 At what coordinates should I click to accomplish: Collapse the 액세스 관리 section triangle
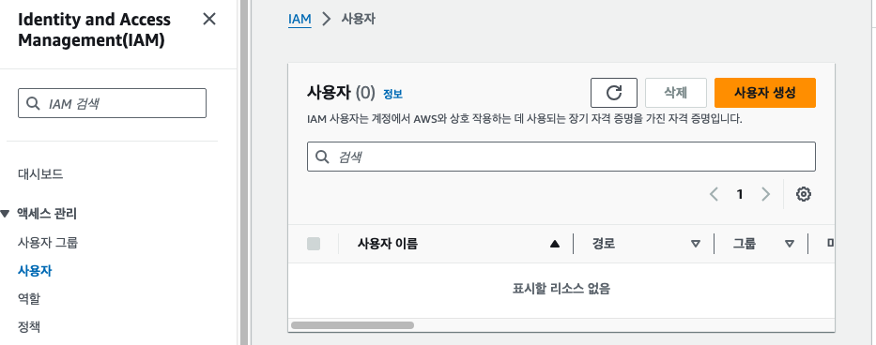click(5, 213)
